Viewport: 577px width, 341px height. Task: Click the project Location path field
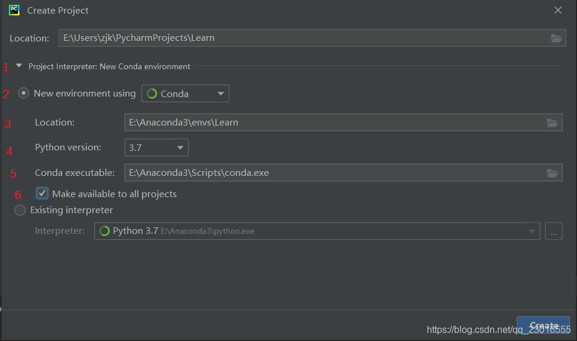pyautogui.click(x=312, y=38)
